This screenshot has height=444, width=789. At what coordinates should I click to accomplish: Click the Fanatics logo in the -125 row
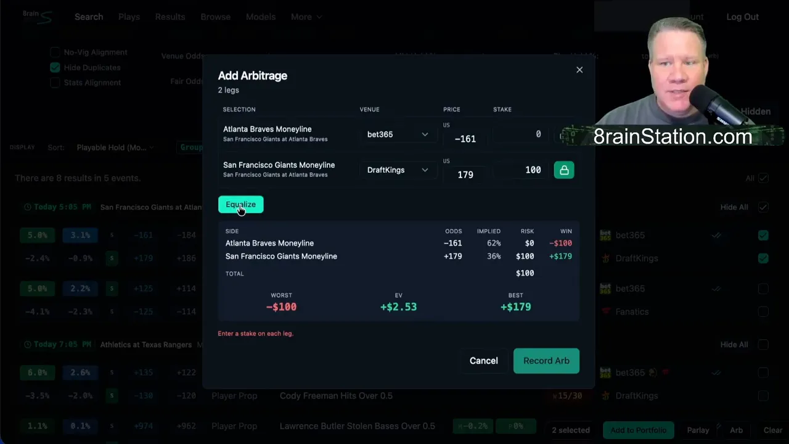click(x=605, y=312)
